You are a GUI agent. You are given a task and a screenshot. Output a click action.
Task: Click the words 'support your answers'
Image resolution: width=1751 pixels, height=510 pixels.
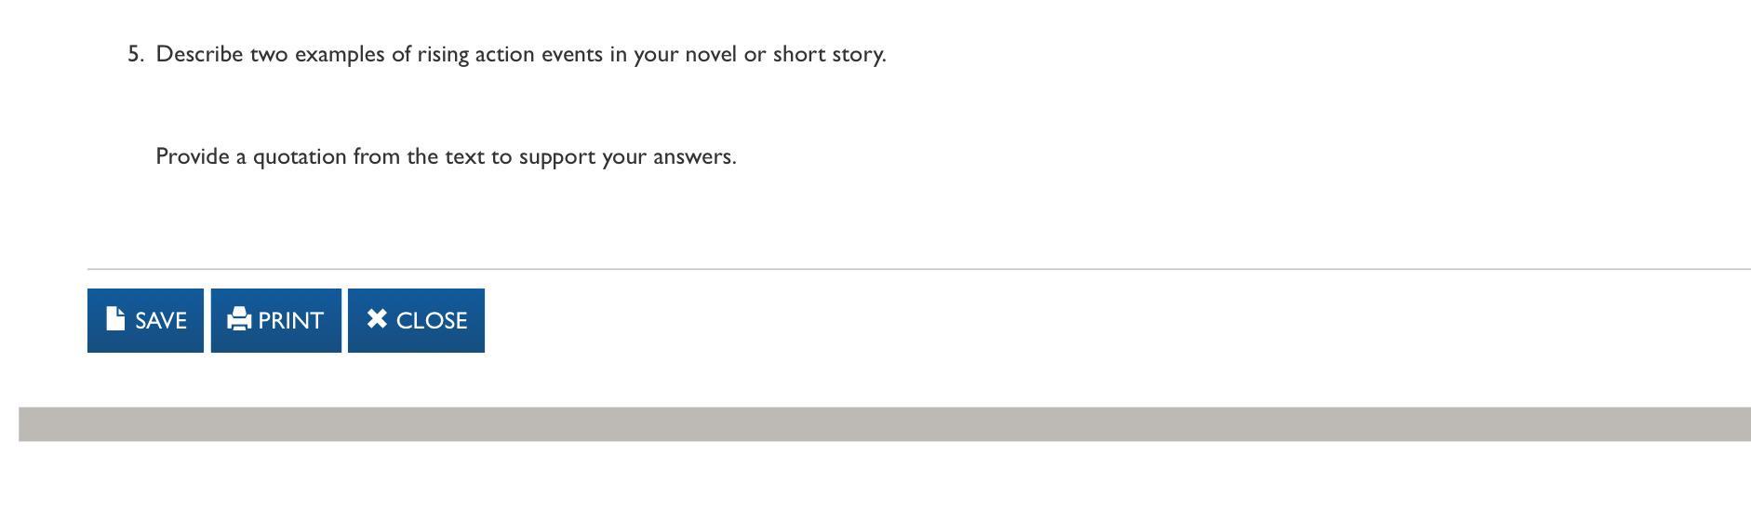coord(627,156)
